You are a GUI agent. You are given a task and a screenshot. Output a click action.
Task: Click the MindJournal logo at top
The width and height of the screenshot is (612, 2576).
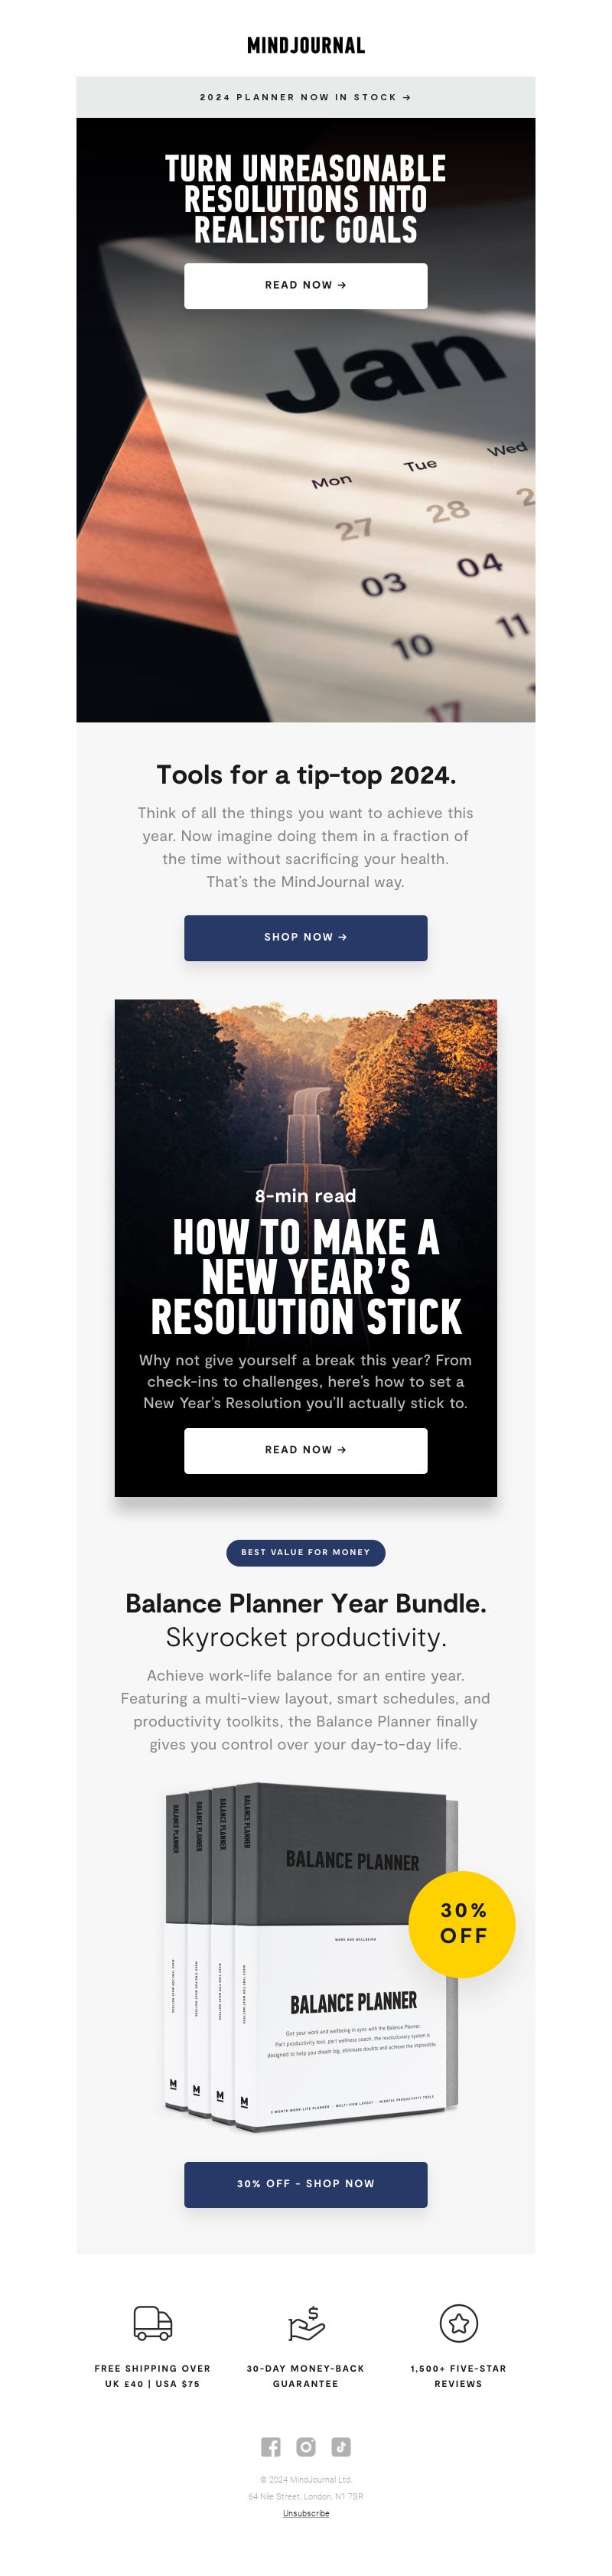(x=306, y=45)
